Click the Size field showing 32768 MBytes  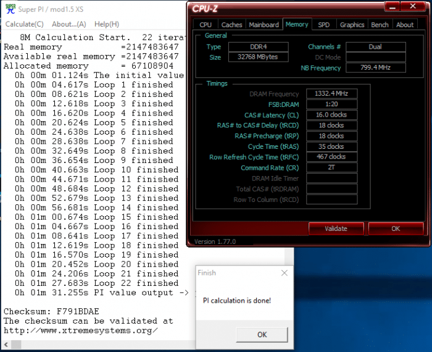[259, 57]
